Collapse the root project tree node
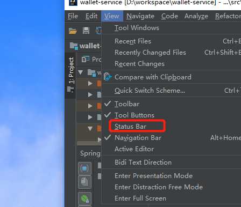The image size is (241, 207). (80, 72)
